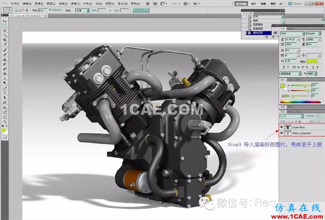This screenshot has height=220, width=325.
Task: Select the History Brush tool
Action: tap(5, 64)
